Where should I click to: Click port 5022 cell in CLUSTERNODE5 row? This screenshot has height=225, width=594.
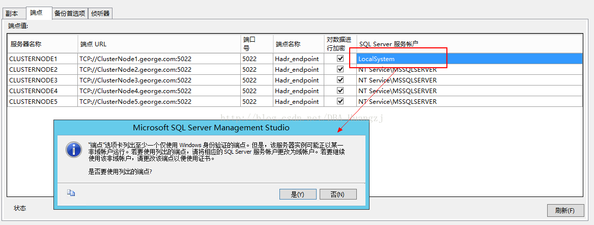(257, 101)
